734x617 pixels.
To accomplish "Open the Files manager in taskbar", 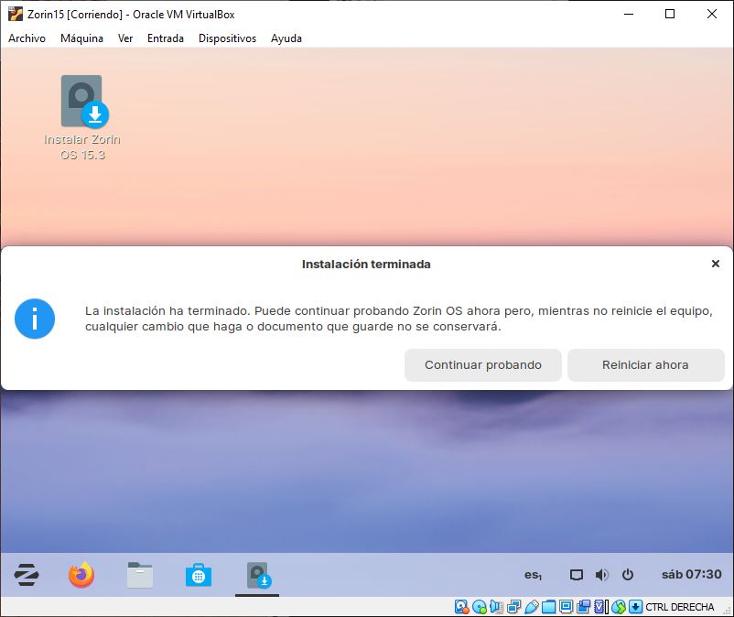I will pyautogui.click(x=140, y=575).
